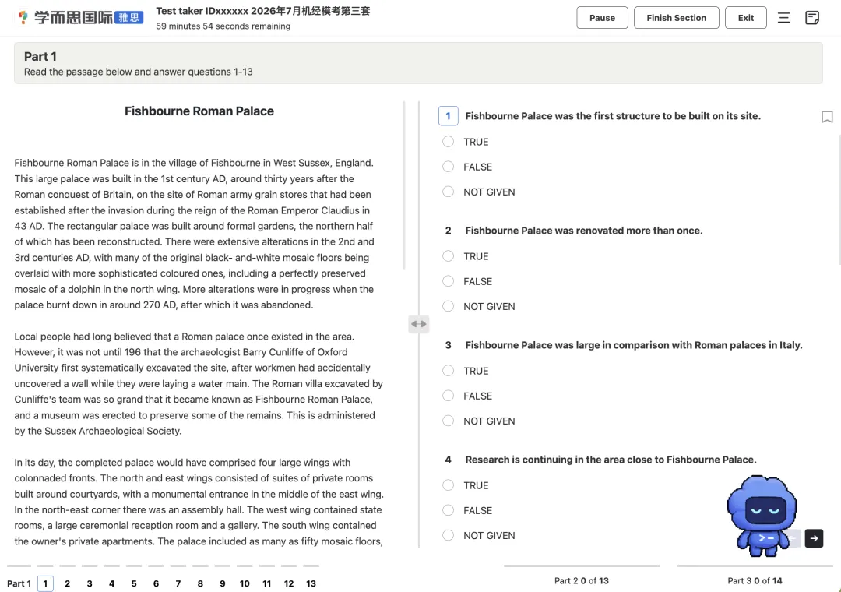Jump to question 7 in navigator
Viewport: 841px width, 592px height.
[178, 583]
